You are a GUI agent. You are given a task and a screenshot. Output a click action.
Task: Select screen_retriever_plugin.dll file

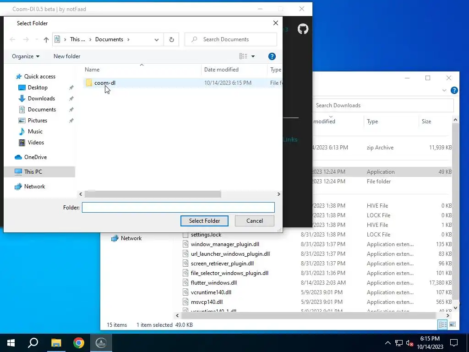222,264
